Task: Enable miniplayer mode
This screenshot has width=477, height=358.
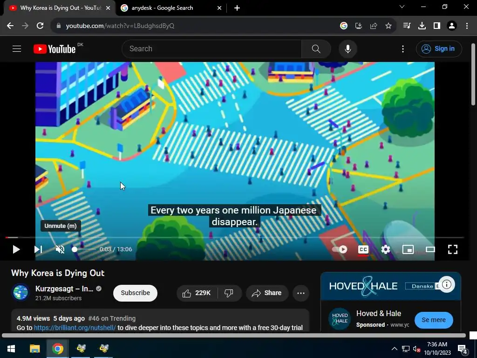Action: click(x=408, y=249)
